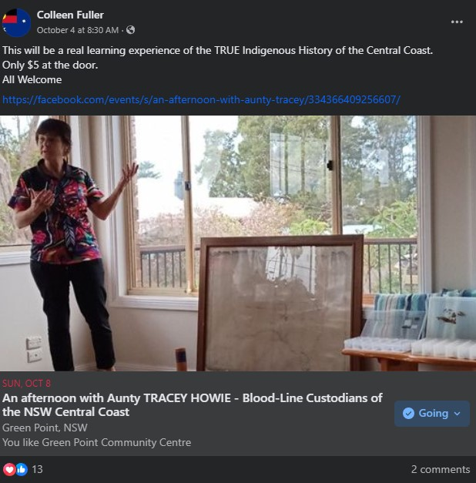Click the Green Point Community Centre like line
476x483 pixels.
click(x=96, y=442)
